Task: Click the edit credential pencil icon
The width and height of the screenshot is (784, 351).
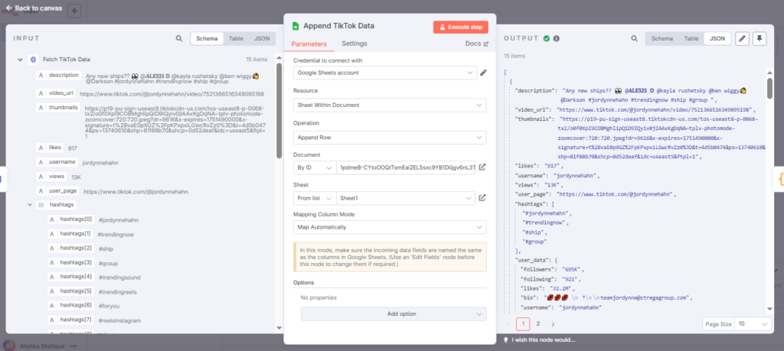Action: [484, 73]
